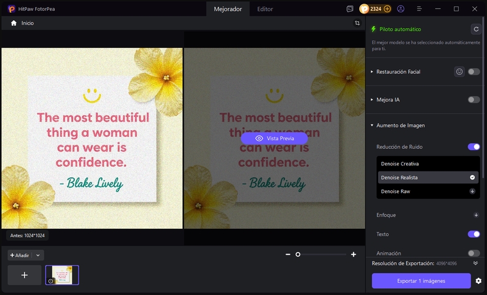This screenshot has width=487, height=295.
Task: Enable the Mejora IA switch
Action: 474,100
